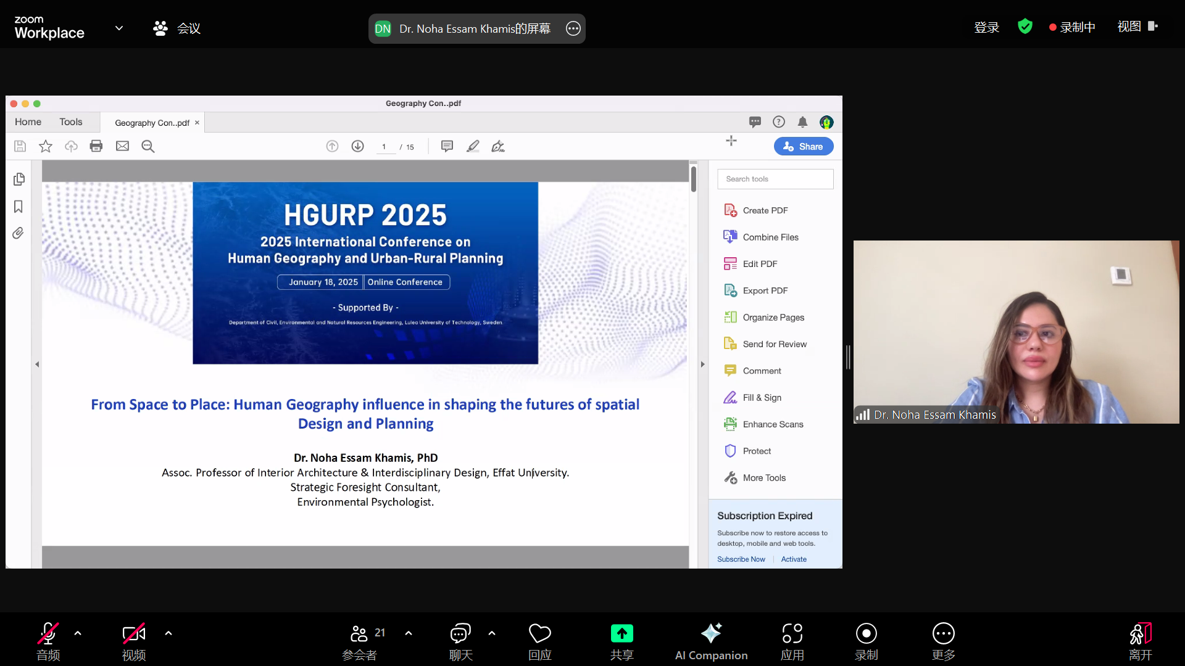Open Edit PDF tool
Image resolution: width=1185 pixels, height=666 pixels.
tap(750, 264)
